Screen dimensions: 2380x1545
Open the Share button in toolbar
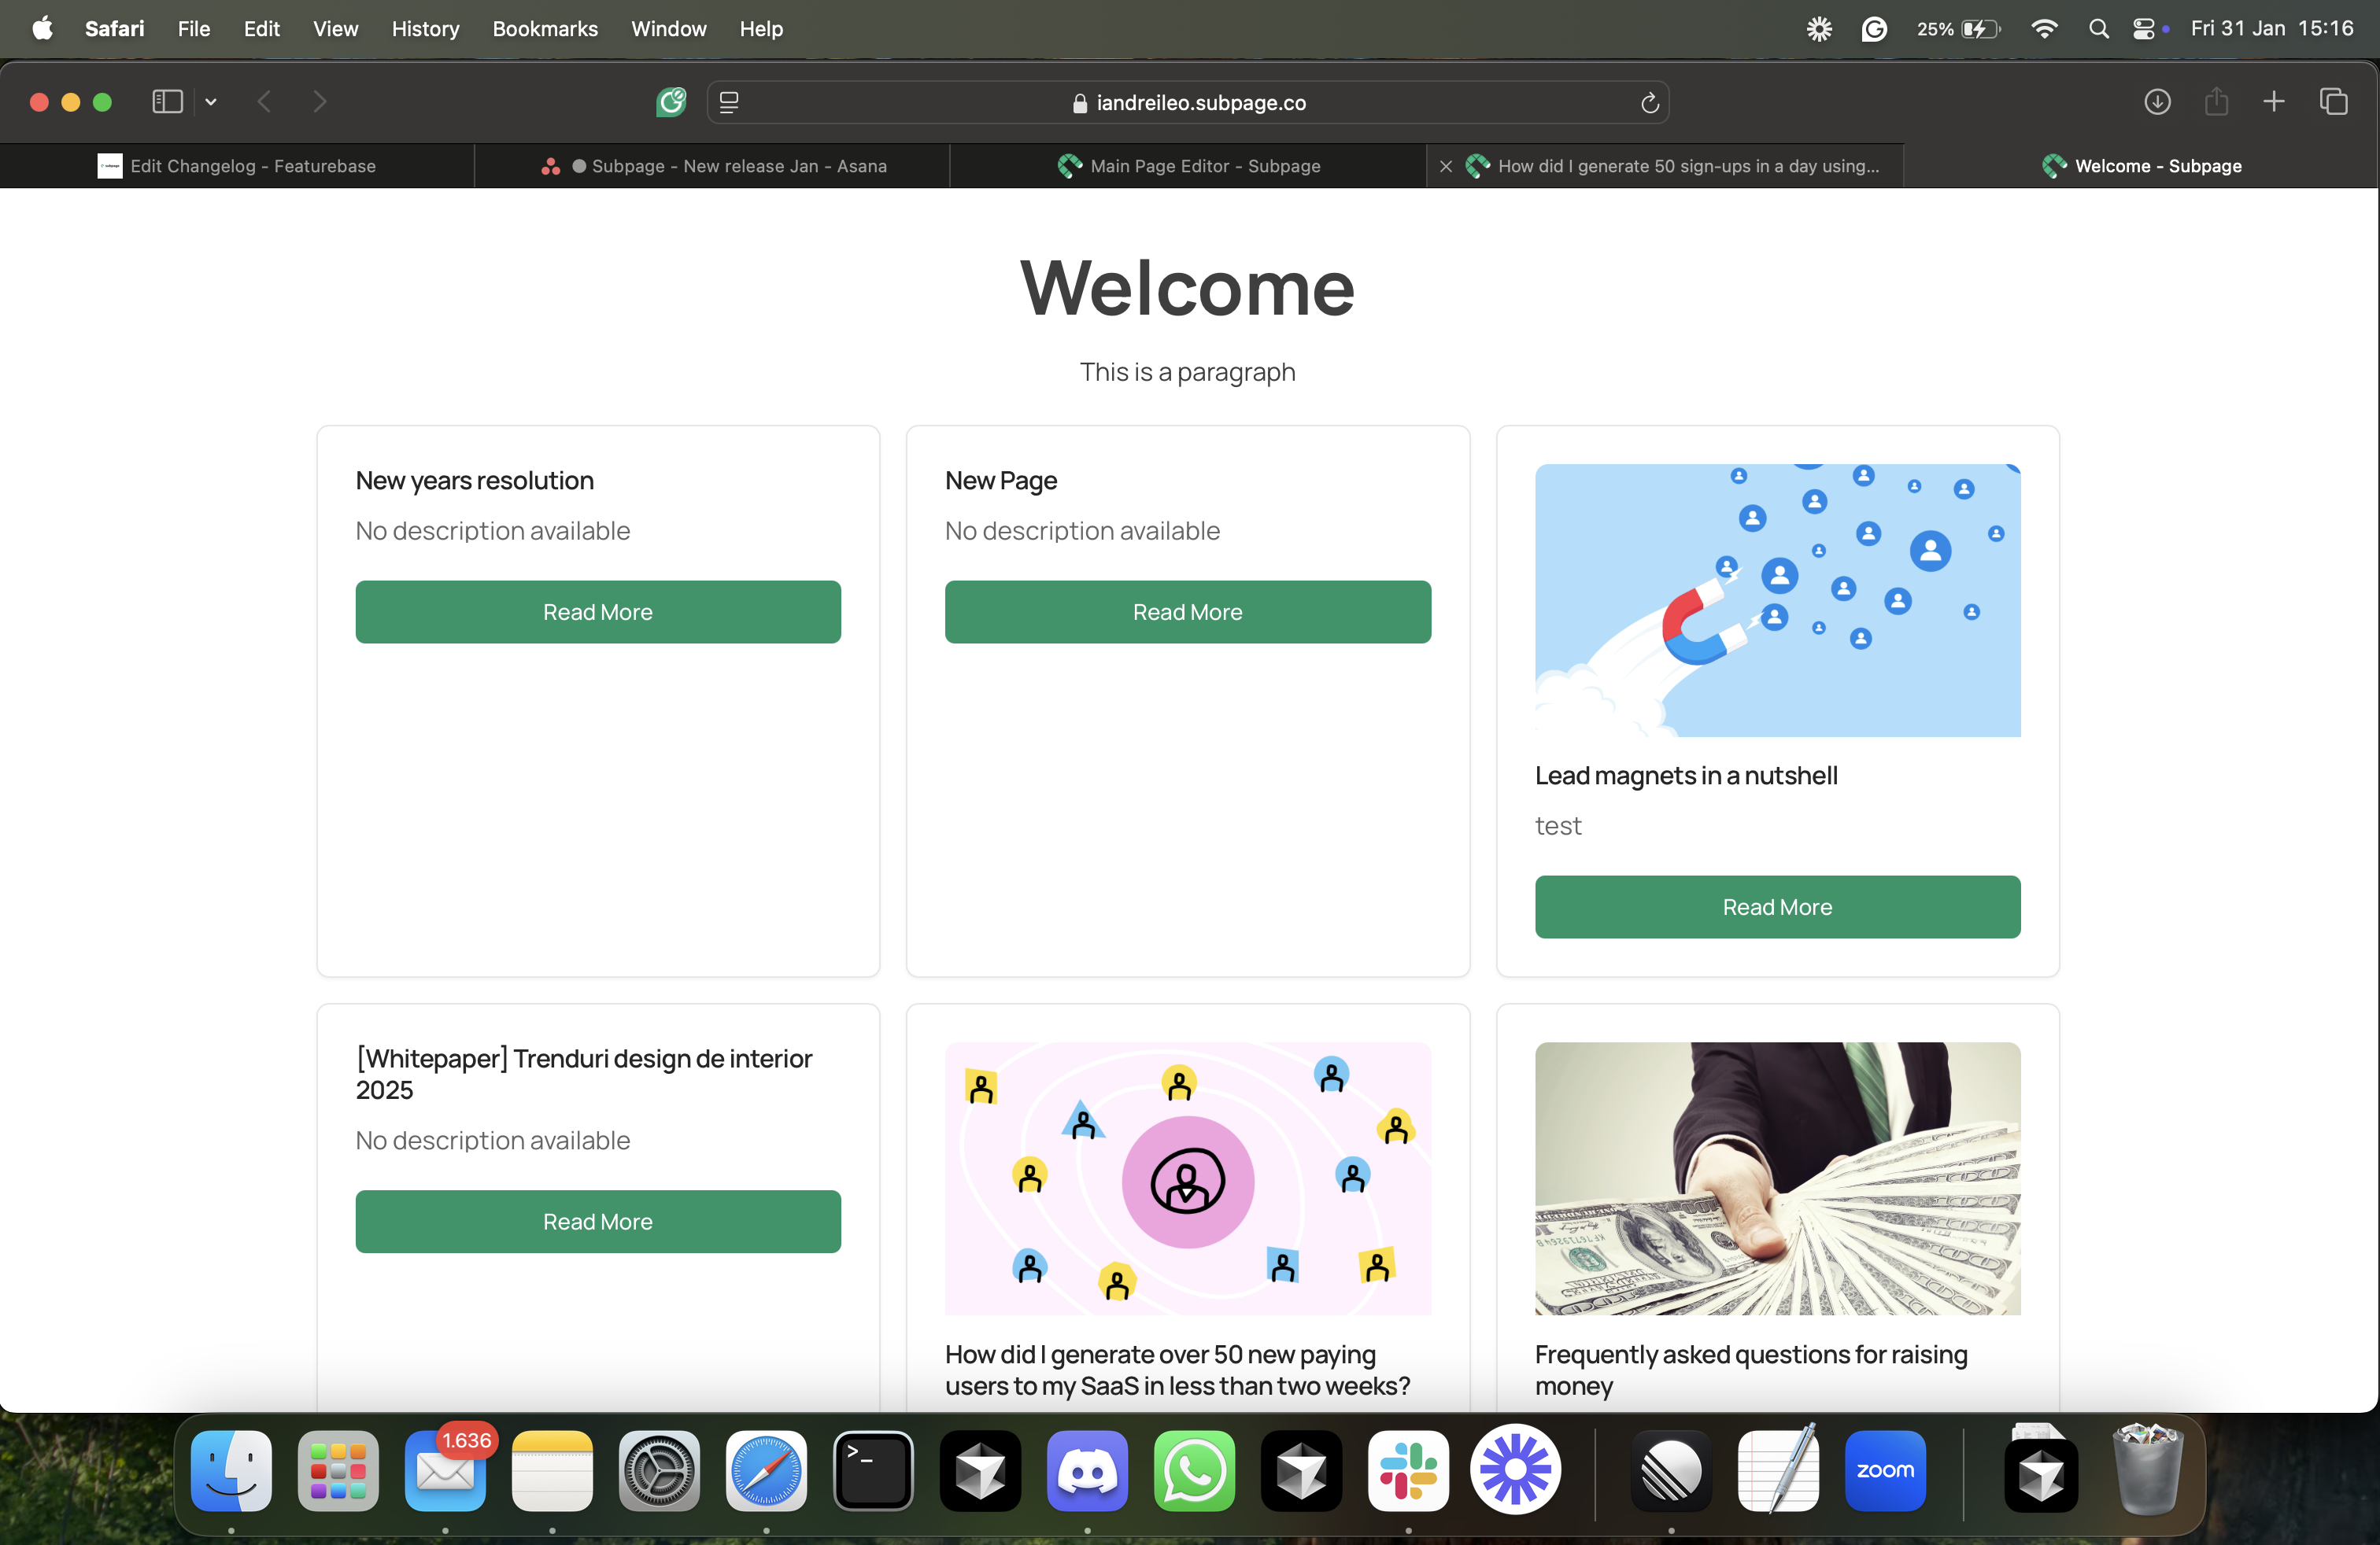click(2216, 101)
